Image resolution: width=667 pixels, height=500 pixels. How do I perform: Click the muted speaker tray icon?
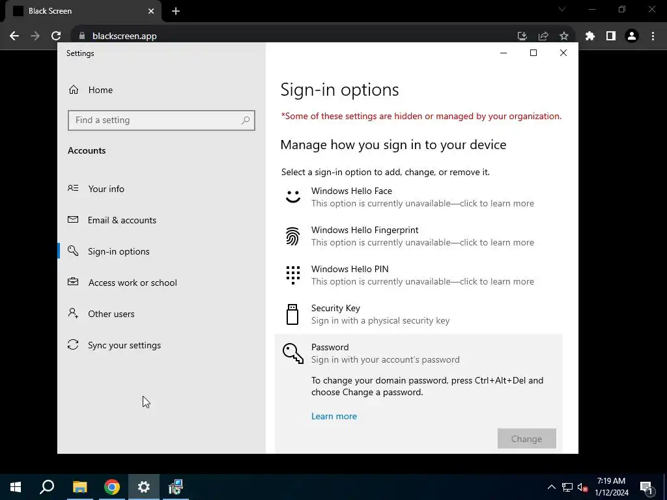point(582,487)
